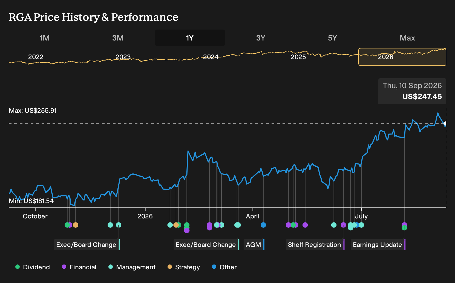
Task: Select the 3Y time range
Action: pyautogui.click(x=261, y=38)
